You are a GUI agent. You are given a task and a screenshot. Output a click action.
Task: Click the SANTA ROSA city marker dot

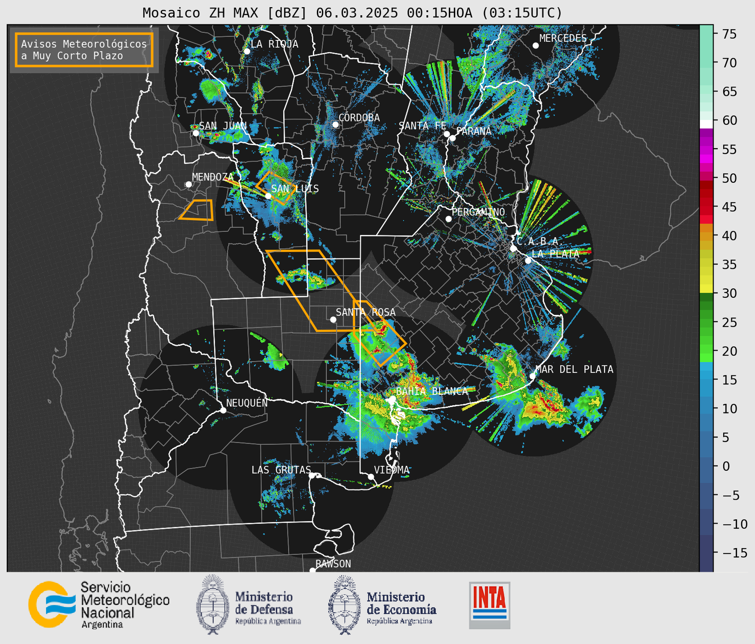333,319
